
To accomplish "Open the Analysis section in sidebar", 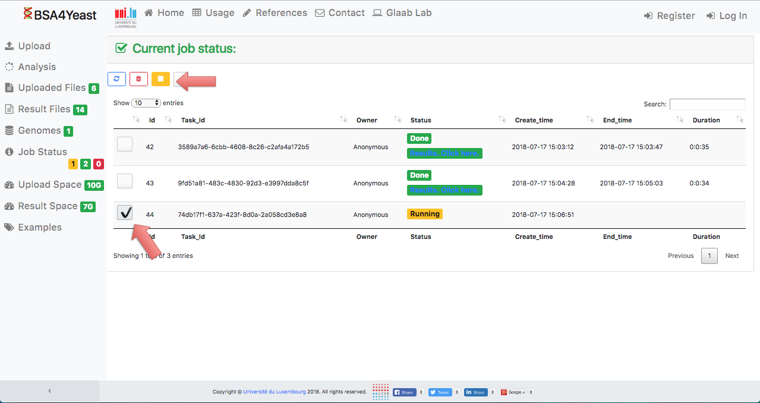I will click(36, 67).
